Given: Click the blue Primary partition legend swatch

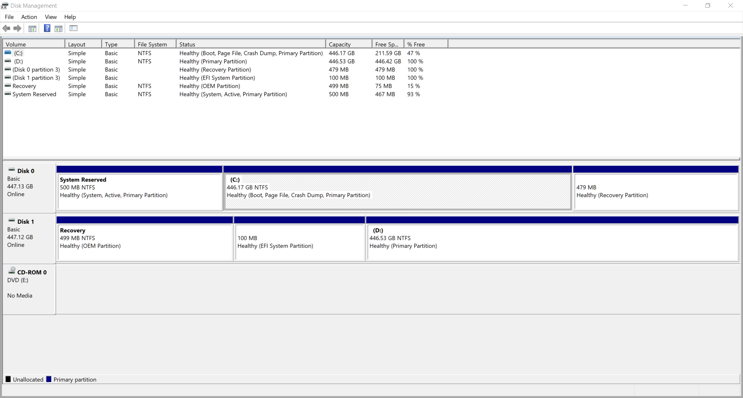Looking at the screenshot, I should 49,379.
